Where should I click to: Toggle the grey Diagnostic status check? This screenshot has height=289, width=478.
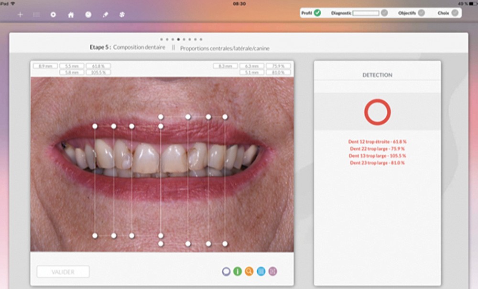pos(384,13)
